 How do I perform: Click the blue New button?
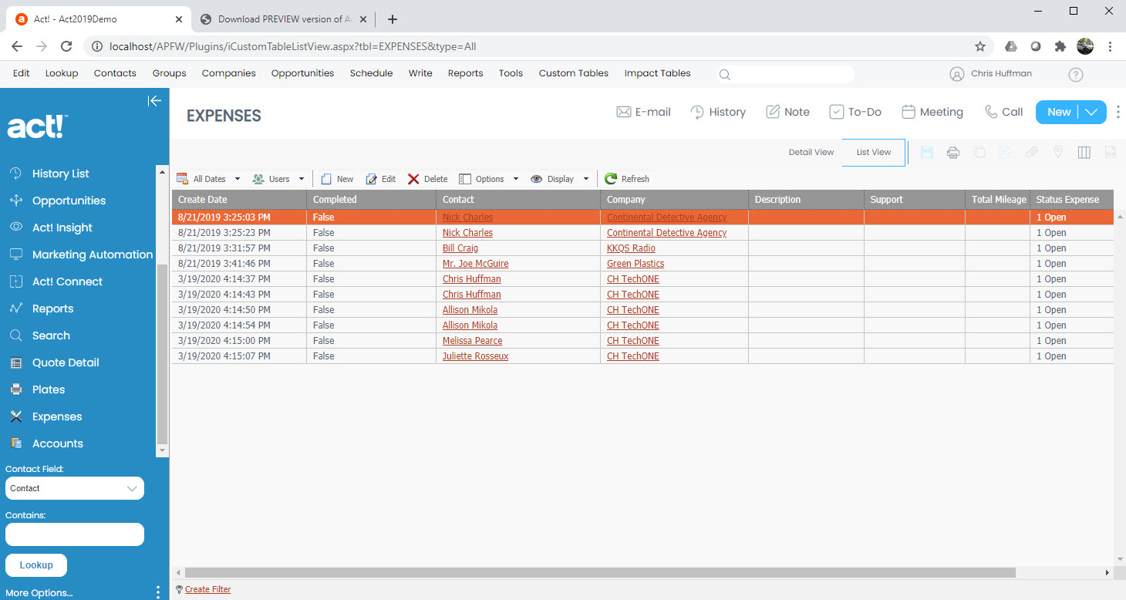click(1058, 112)
